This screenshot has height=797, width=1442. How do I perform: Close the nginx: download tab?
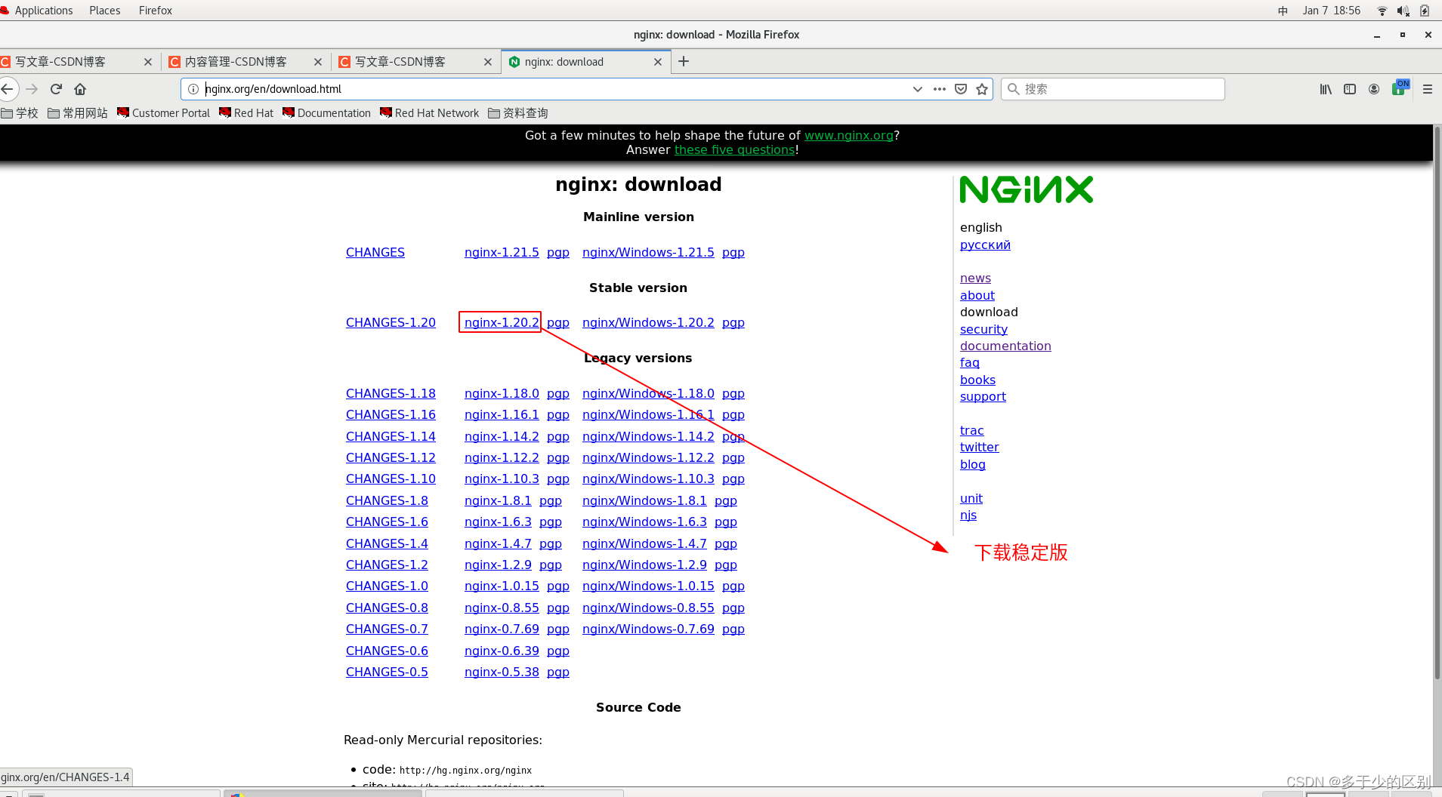[x=658, y=62]
